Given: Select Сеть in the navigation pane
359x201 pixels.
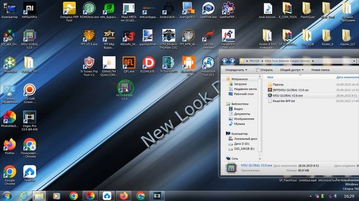Looking at the screenshot, I should pyautogui.click(x=232, y=159).
